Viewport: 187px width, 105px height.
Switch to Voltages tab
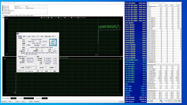[17, 16]
